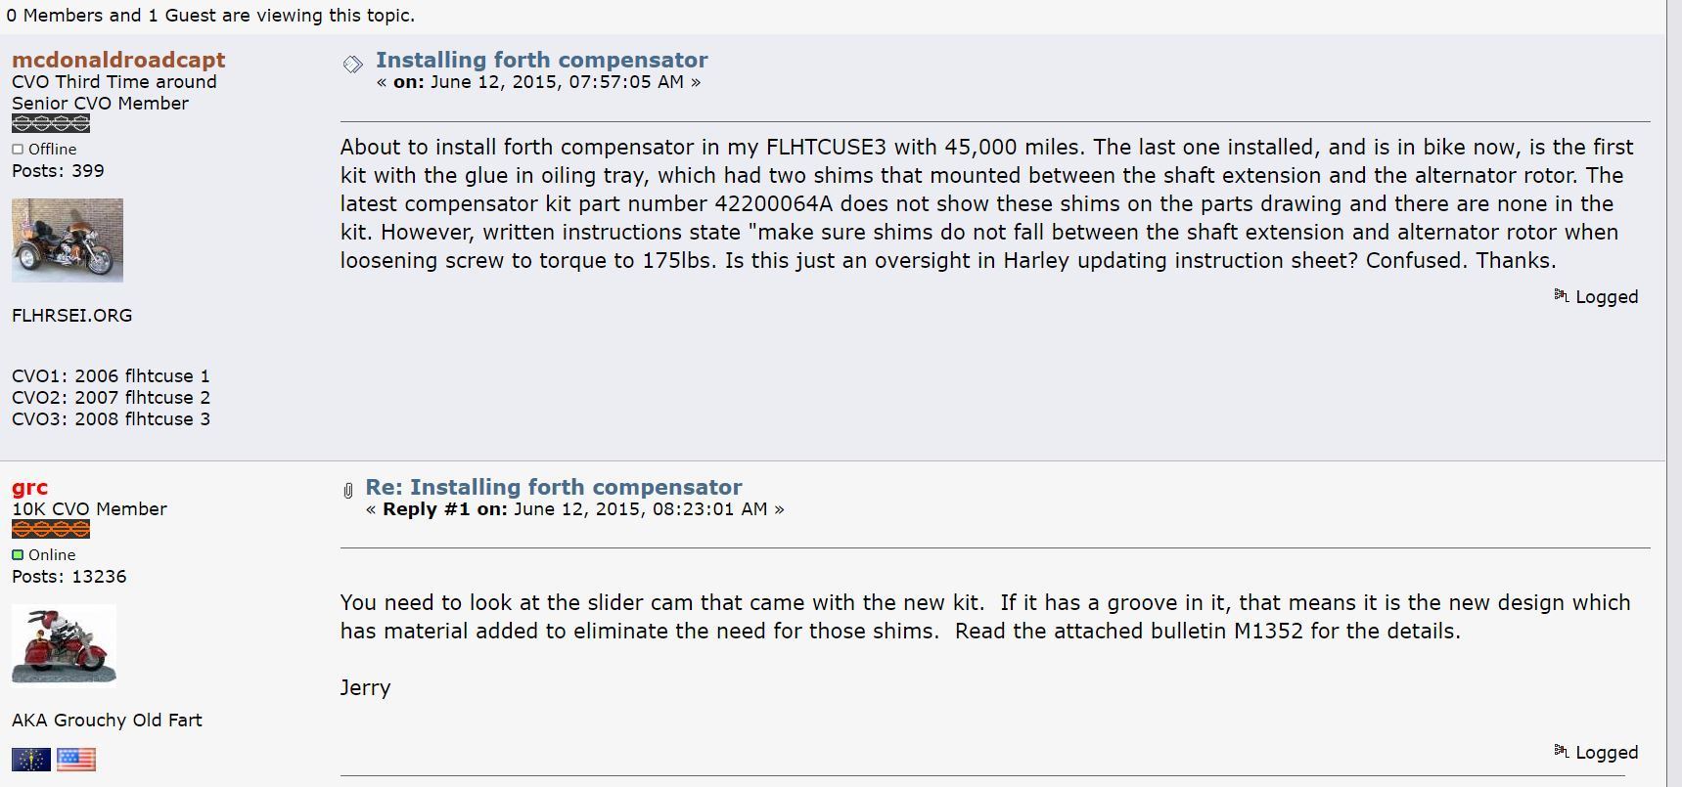The width and height of the screenshot is (1682, 787).
Task: Click the blue state flag under grc's profile
Action: (31, 760)
